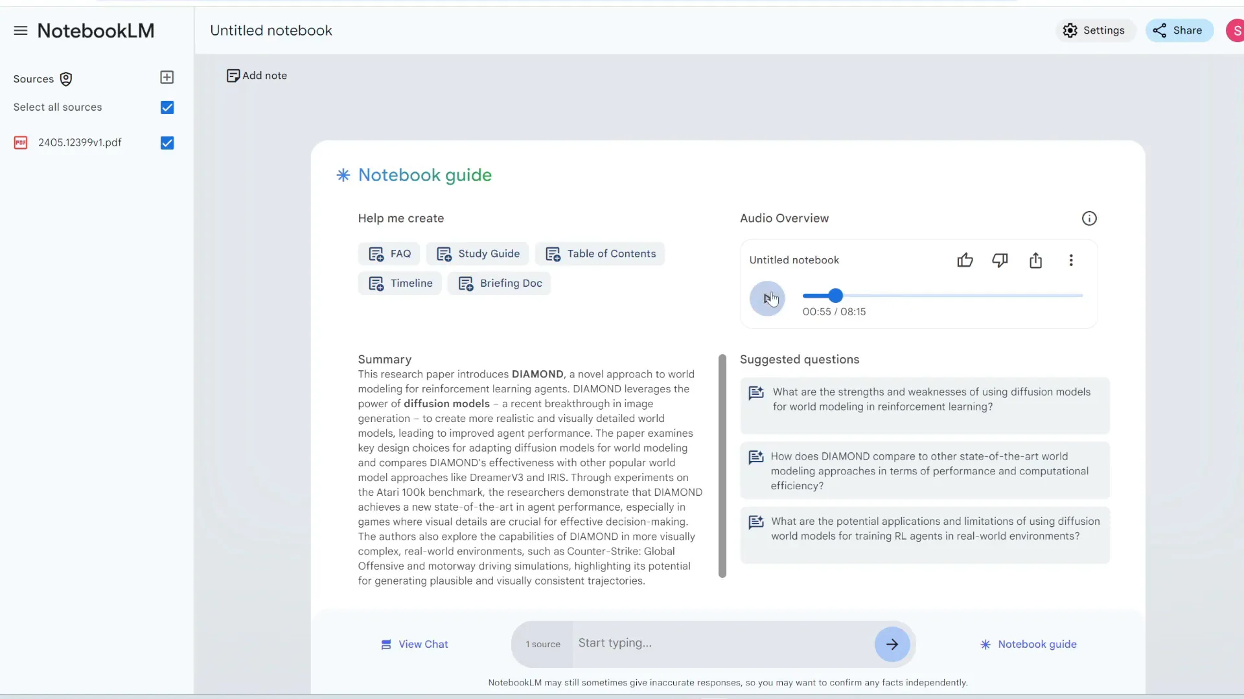Click the Untitled notebook title
1244x699 pixels.
[x=271, y=30]
